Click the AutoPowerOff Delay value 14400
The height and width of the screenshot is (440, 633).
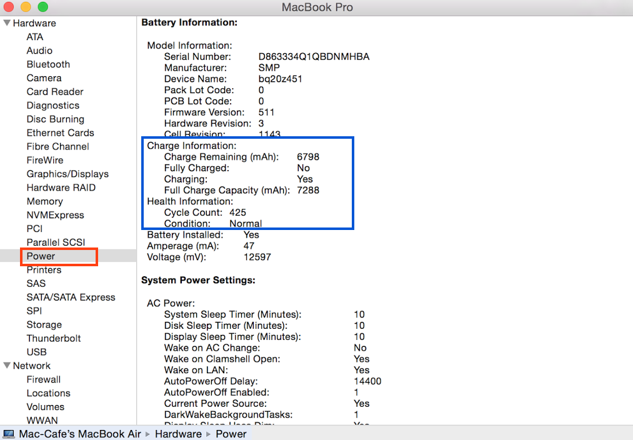coord(368,381)
